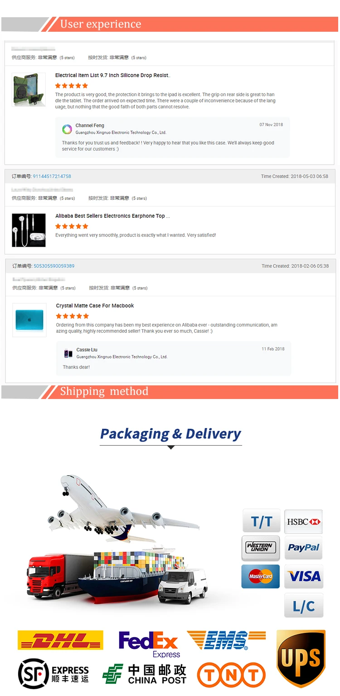Click the Western Union payment icon
This screenshot has width=340, height=696.
261,548
